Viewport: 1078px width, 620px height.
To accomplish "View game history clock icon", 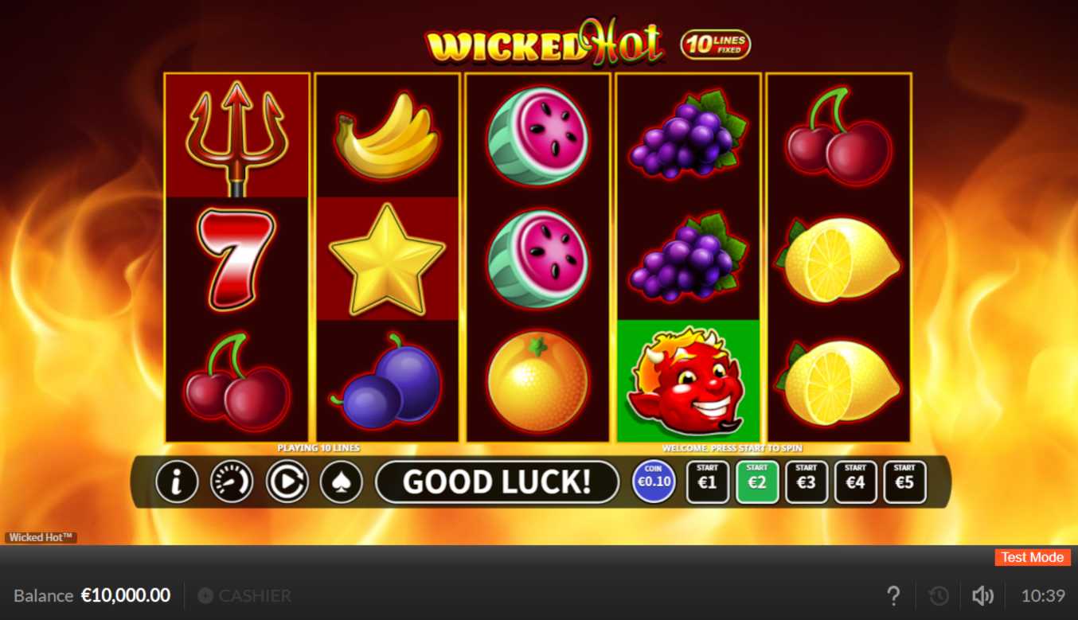I will pos(939,595).
